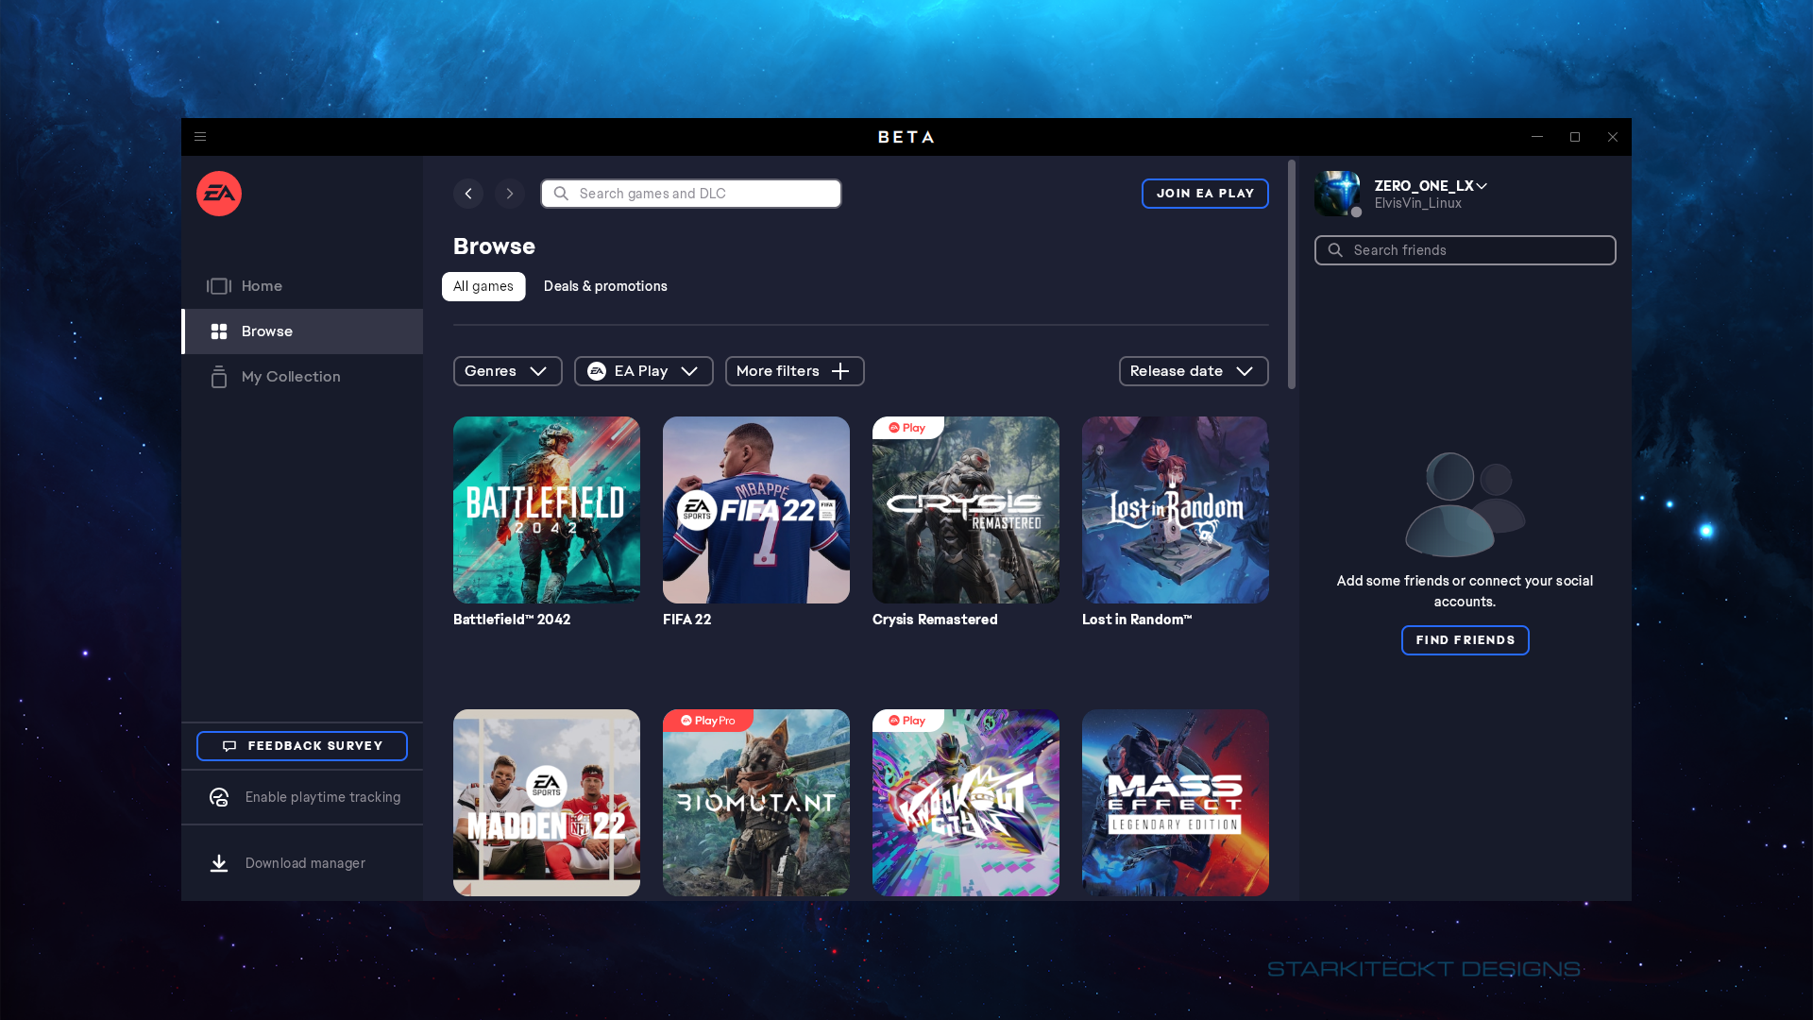Select the Browse navigation icon
Image resolution: width=1813 pixels, height=1020 pixels.
coord(218,330)
